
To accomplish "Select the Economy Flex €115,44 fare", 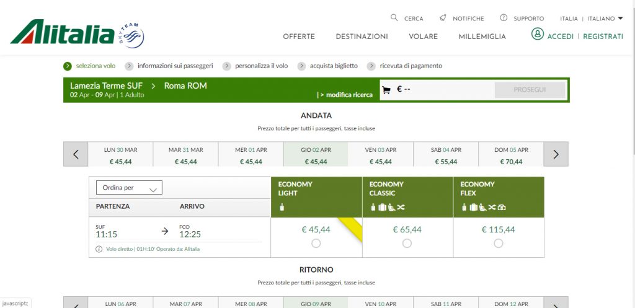I will click(x=498, y=244).
